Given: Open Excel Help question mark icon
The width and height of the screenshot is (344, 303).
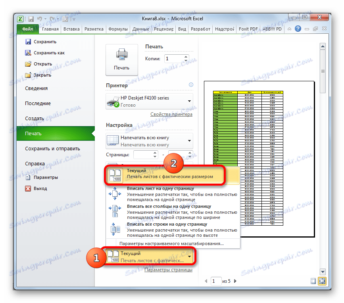Looking at the screenshot, I should click(298, 29).
